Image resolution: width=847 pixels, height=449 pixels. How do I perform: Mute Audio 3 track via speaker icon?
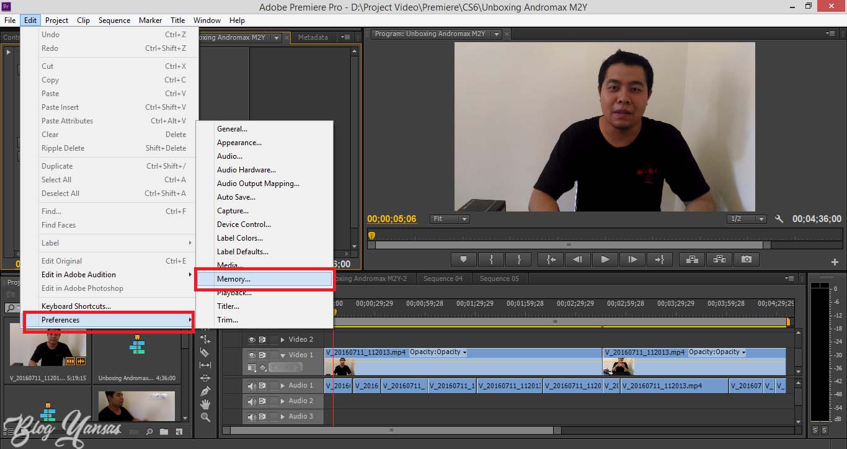(x=252, y=417)
